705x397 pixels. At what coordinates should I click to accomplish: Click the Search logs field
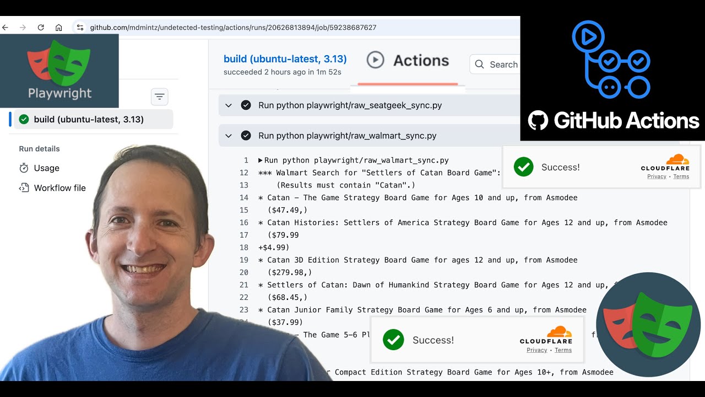tap(495, 65)
